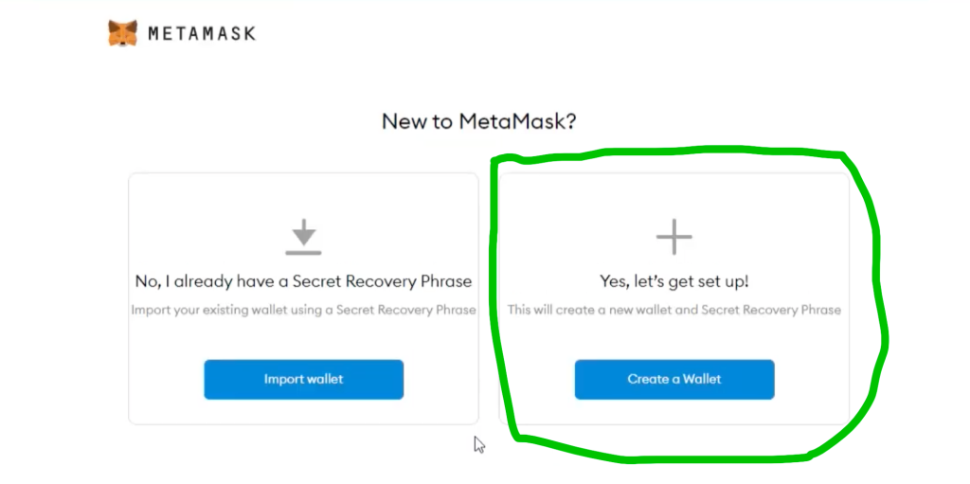The image size is (970, 484).
Task: Click the Create a Wallet button
Action: point(674,380)
